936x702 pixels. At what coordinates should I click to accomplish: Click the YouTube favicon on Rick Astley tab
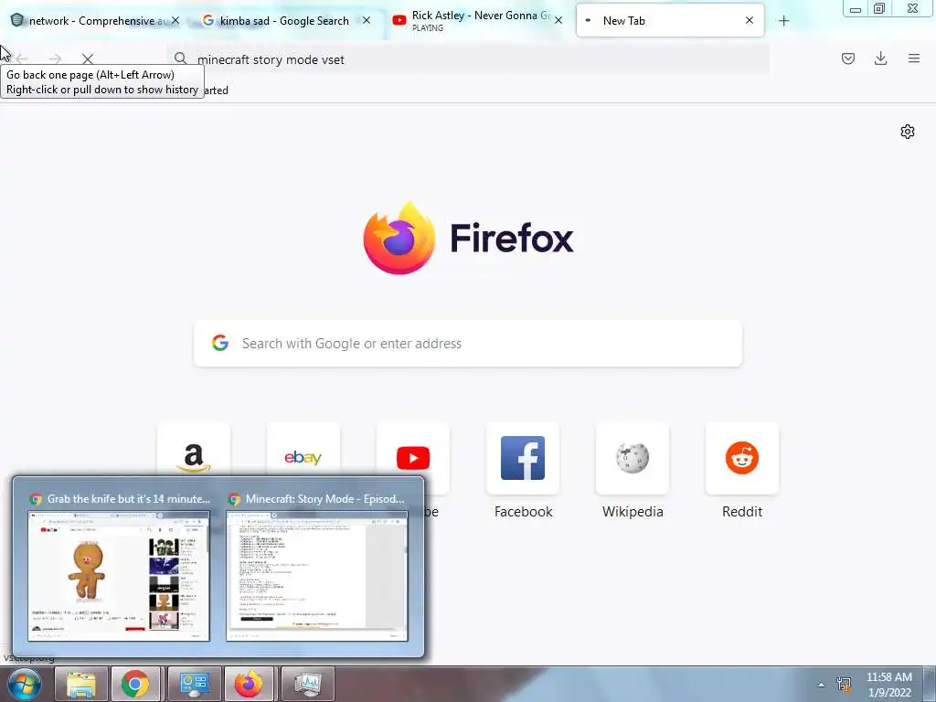pos(399,20)
